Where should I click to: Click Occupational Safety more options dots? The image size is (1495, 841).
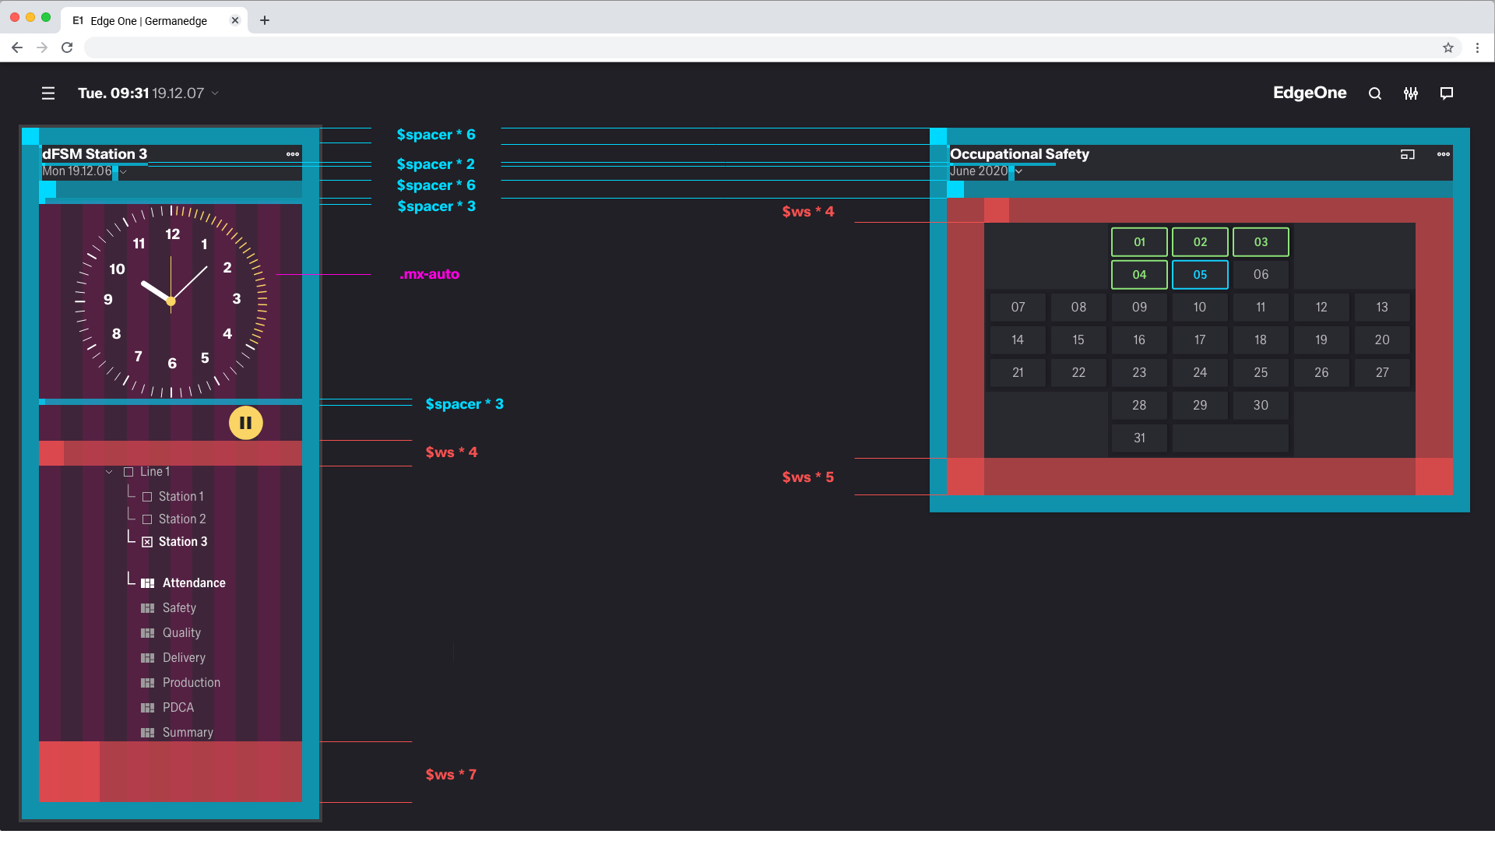[x=1444, y=154]
